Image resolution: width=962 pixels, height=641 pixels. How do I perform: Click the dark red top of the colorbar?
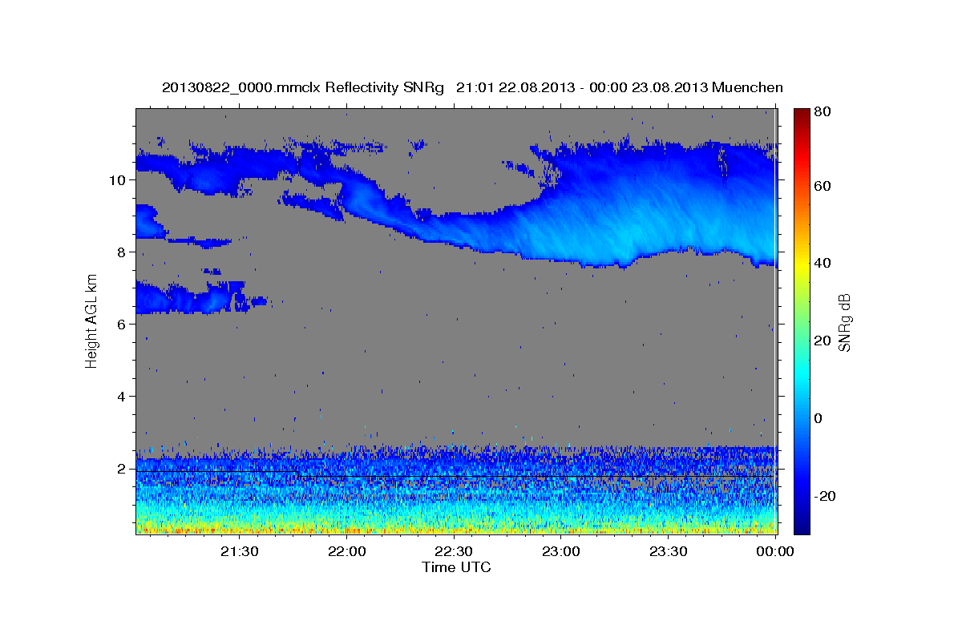(802, 114)
